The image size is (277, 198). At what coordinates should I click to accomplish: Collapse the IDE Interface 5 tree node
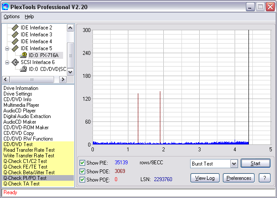click(x=7, y=48)
